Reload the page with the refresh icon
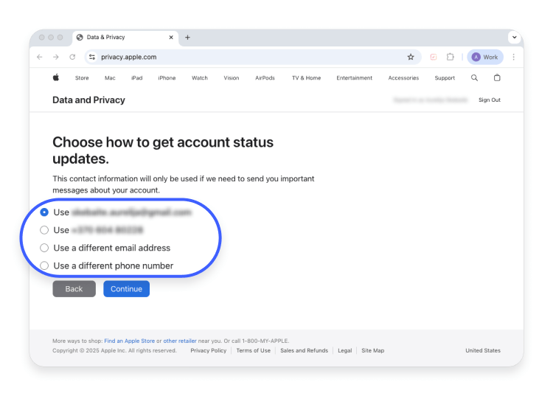The height and width of the screenshot is (396, 553). [x=72, y=57]
